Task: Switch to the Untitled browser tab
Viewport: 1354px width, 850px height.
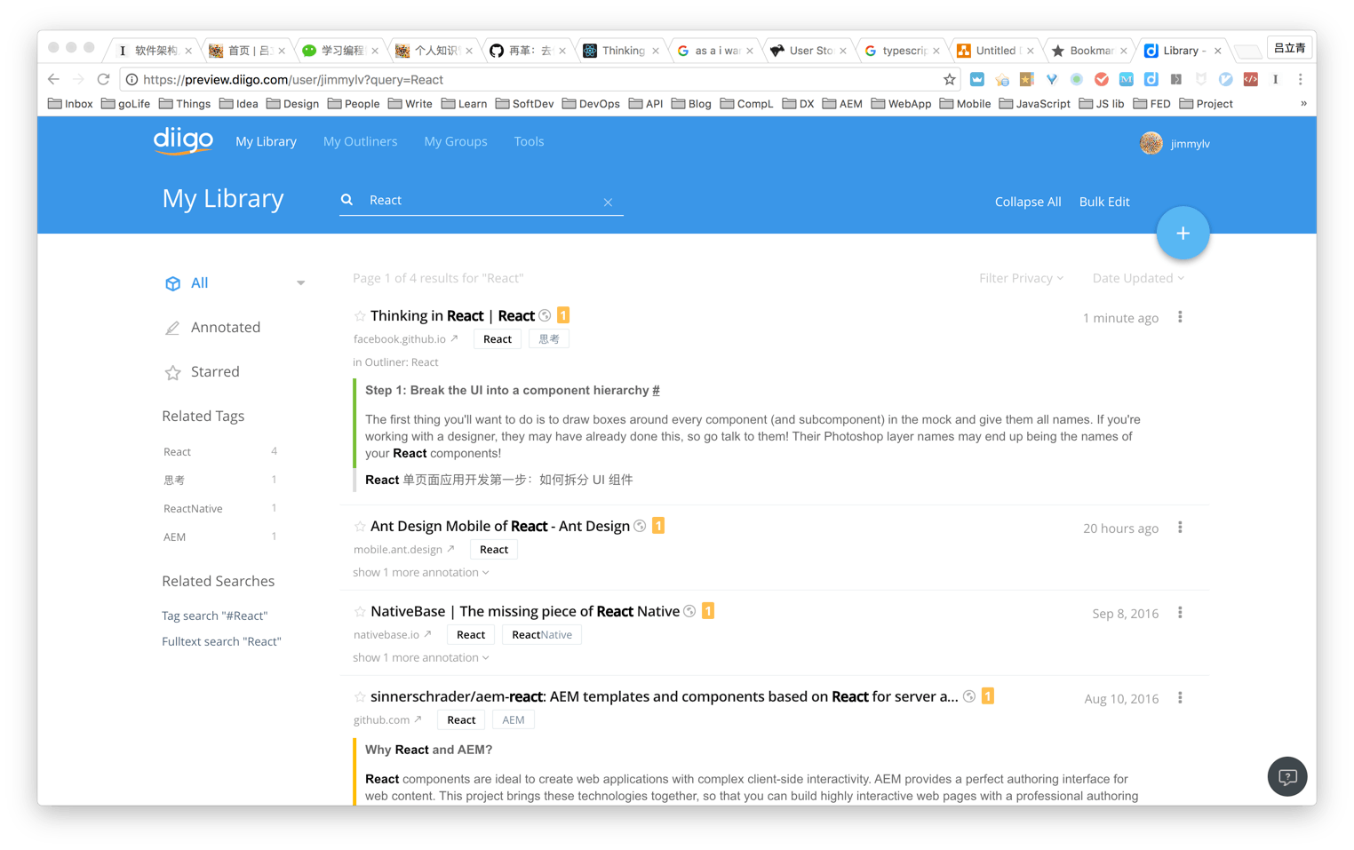Action: tap(996, 51)
